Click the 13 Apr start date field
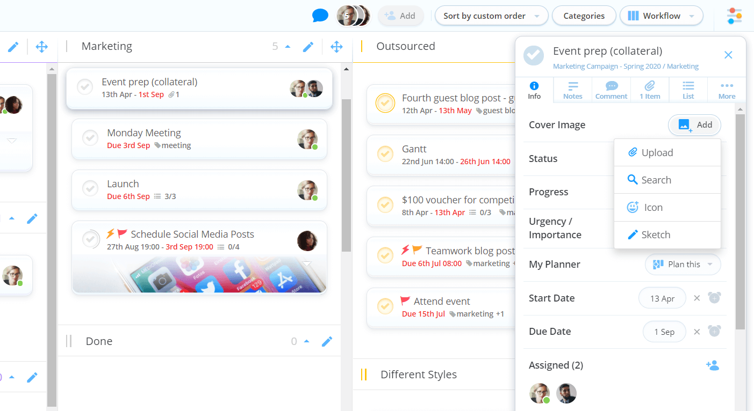The width and height of the screenshot is (754, 411). point(662,298)
